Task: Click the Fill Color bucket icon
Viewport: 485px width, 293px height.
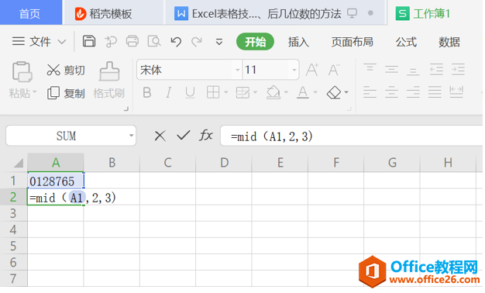Action: click(x=273, y=92)
